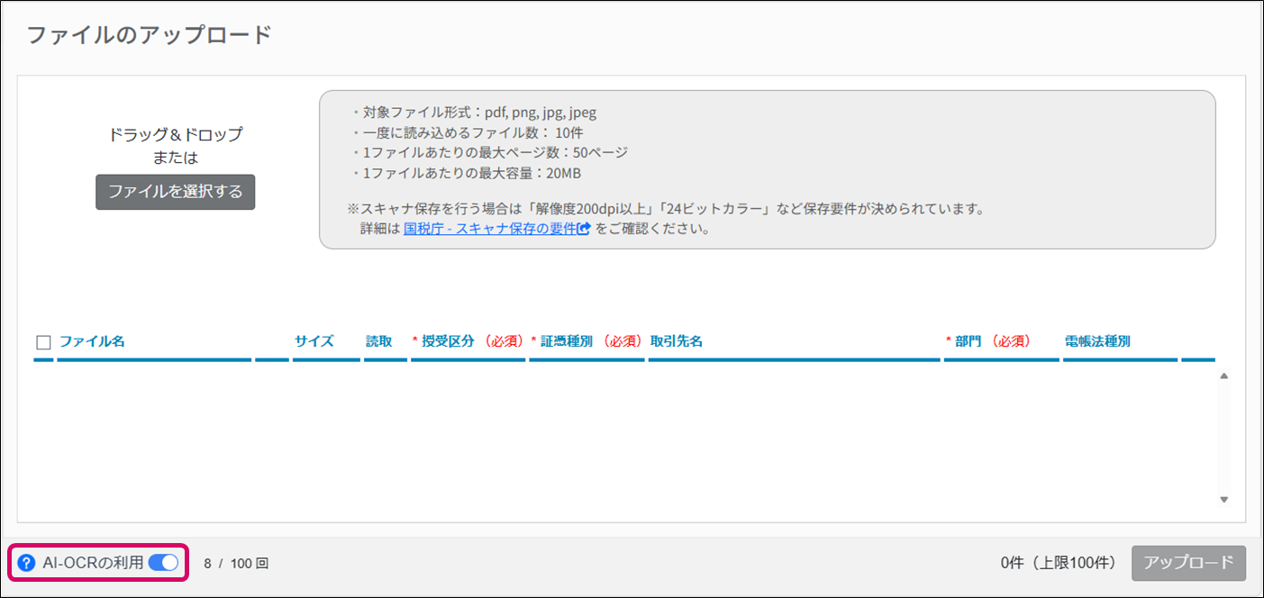Image resolution: width=1264 pixels, height=598 pixels.
Task: Click the 電帳法種別 column header
Action: (1097, 341)
